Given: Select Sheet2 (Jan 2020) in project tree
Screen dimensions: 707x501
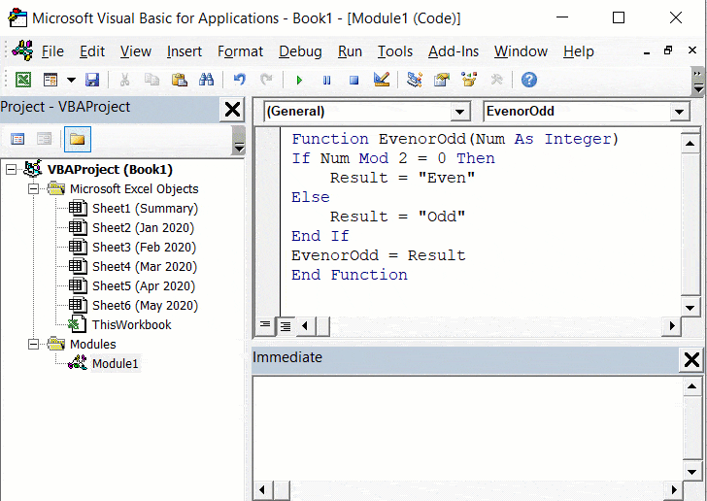Looking at the screenshot, I should pyautogui.click(x=143, y=228).
